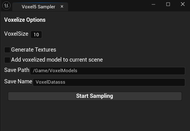
Task: Click the Generate Textures label text
Action: 34,50
